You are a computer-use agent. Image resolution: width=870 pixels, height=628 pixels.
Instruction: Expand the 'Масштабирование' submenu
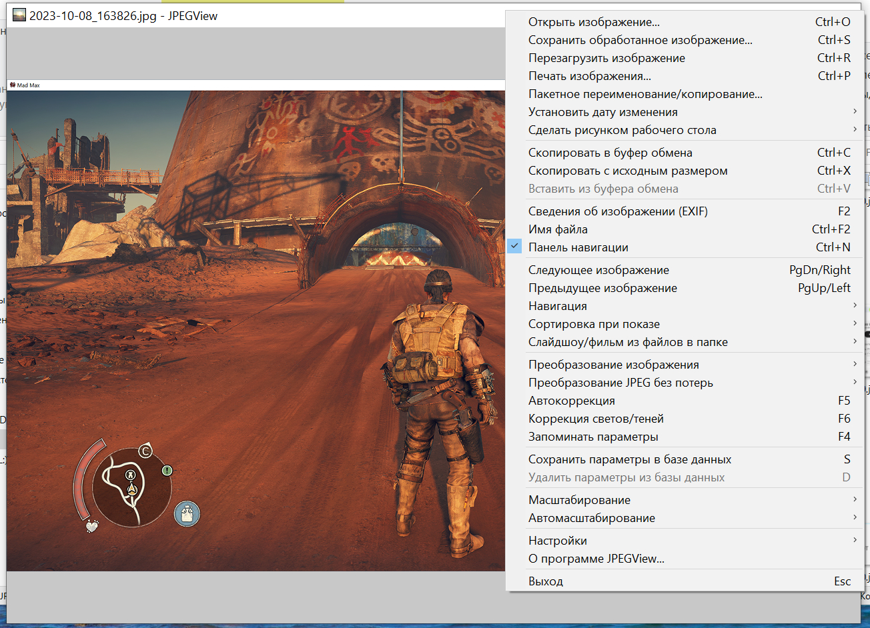(683, 500)
